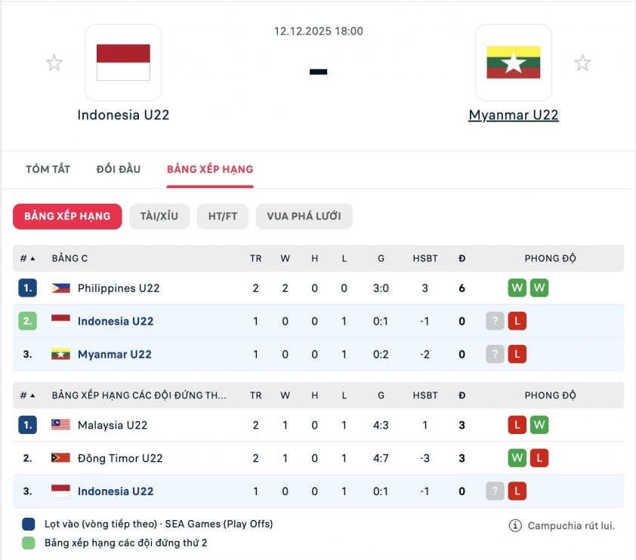Click the Myanmar U22 team logo
This screenshot has height=560, width=636.
click(x=514, y=62)
